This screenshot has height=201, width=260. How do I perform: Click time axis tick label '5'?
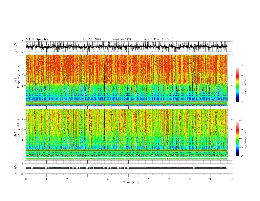[128, 179]
